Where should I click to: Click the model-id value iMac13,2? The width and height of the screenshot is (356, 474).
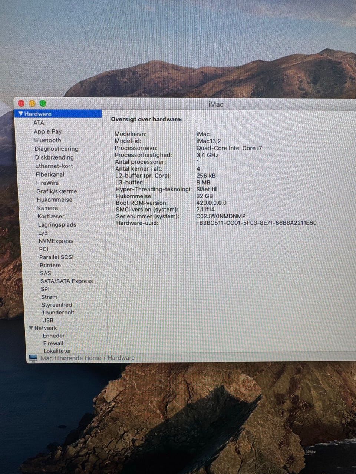point(209,141)
